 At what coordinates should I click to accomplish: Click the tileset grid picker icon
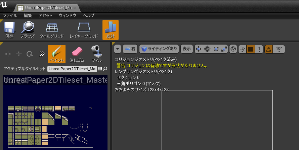coord(100,69)
